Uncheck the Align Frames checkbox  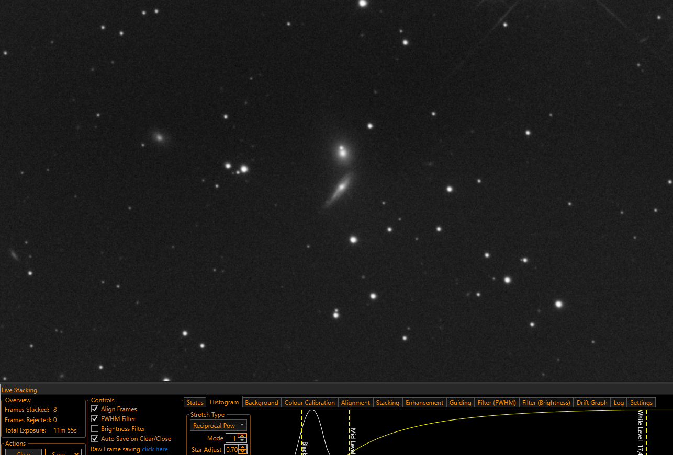[95, 409]
